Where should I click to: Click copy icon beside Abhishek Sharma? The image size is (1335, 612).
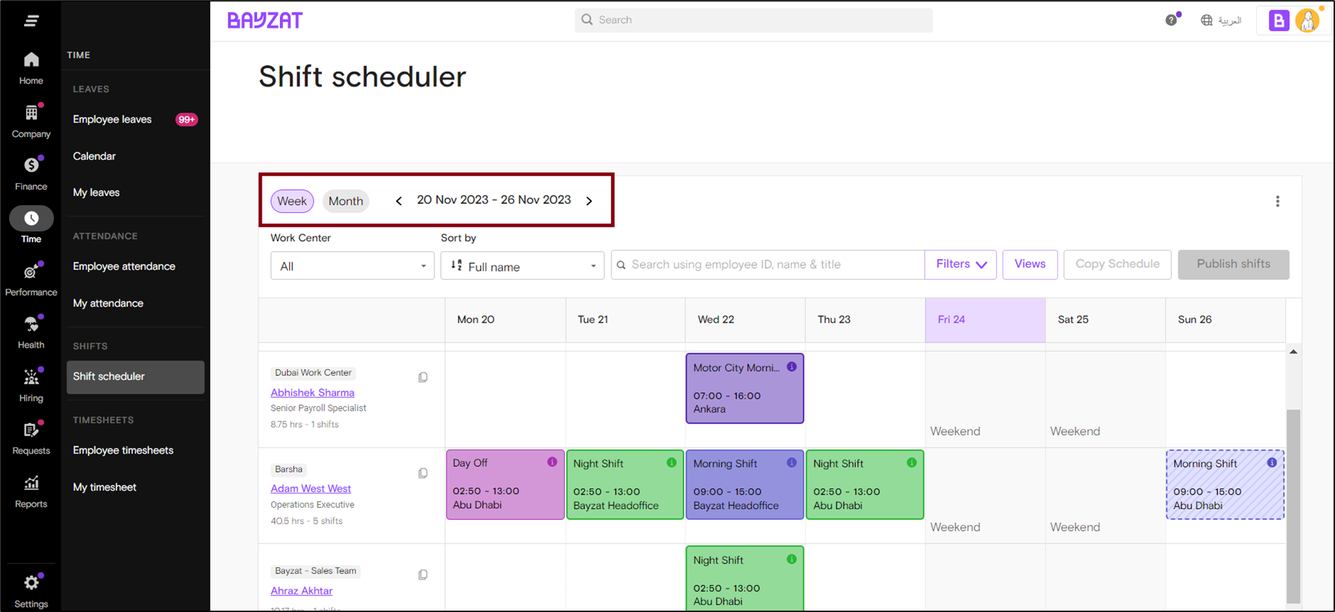423,378
